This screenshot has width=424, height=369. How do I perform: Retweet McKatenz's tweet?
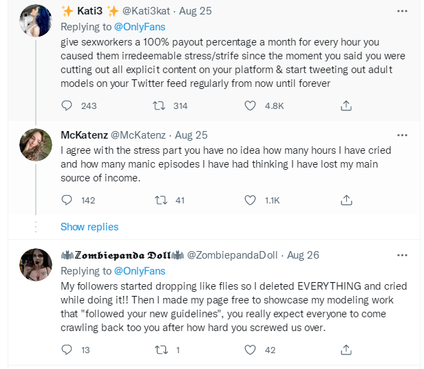tap(160, 201)
